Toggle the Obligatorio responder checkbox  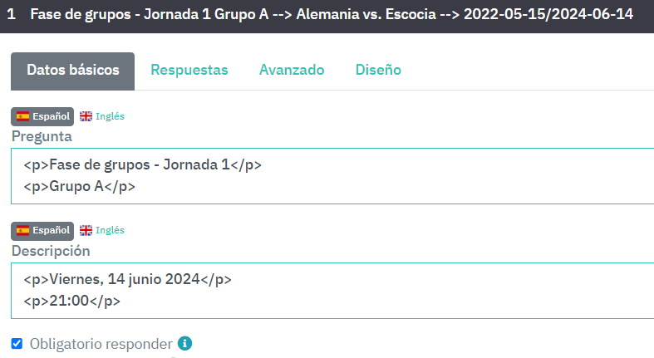tap(17, 343)
